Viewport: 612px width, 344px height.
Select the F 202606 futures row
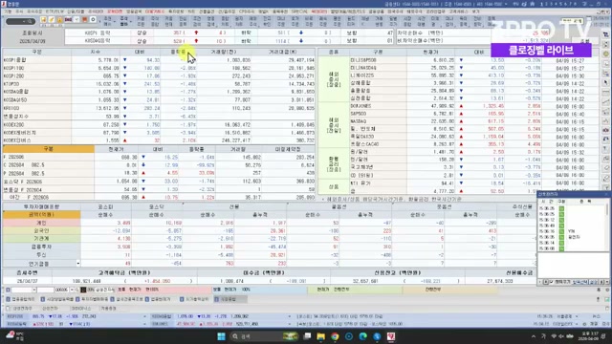point(159,157)
